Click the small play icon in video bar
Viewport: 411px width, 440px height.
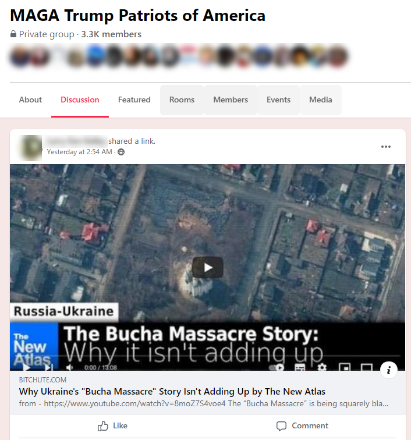pyautogui.click(x=26, y=367)
